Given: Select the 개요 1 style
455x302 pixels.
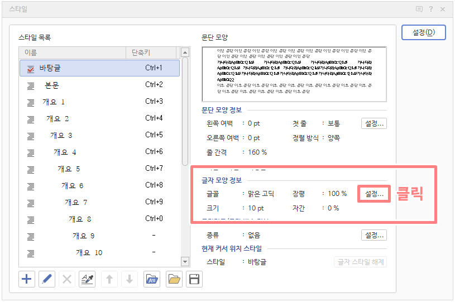Looking at the screenshot, I should coord(99,102).
